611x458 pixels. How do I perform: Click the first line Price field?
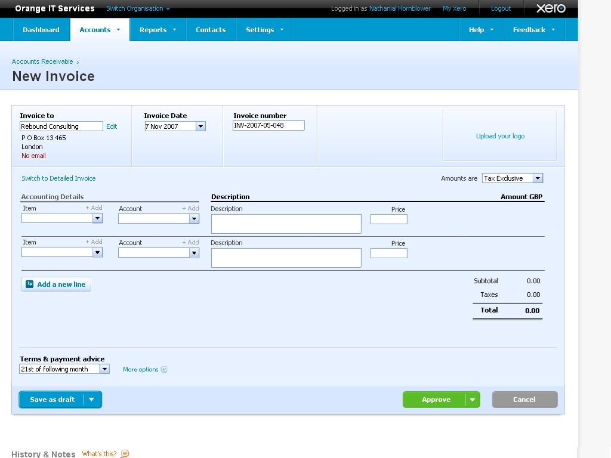(x=388, y=219)
